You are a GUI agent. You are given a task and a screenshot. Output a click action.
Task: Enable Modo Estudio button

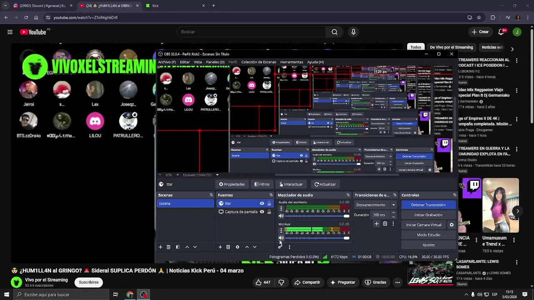(428, 235)
